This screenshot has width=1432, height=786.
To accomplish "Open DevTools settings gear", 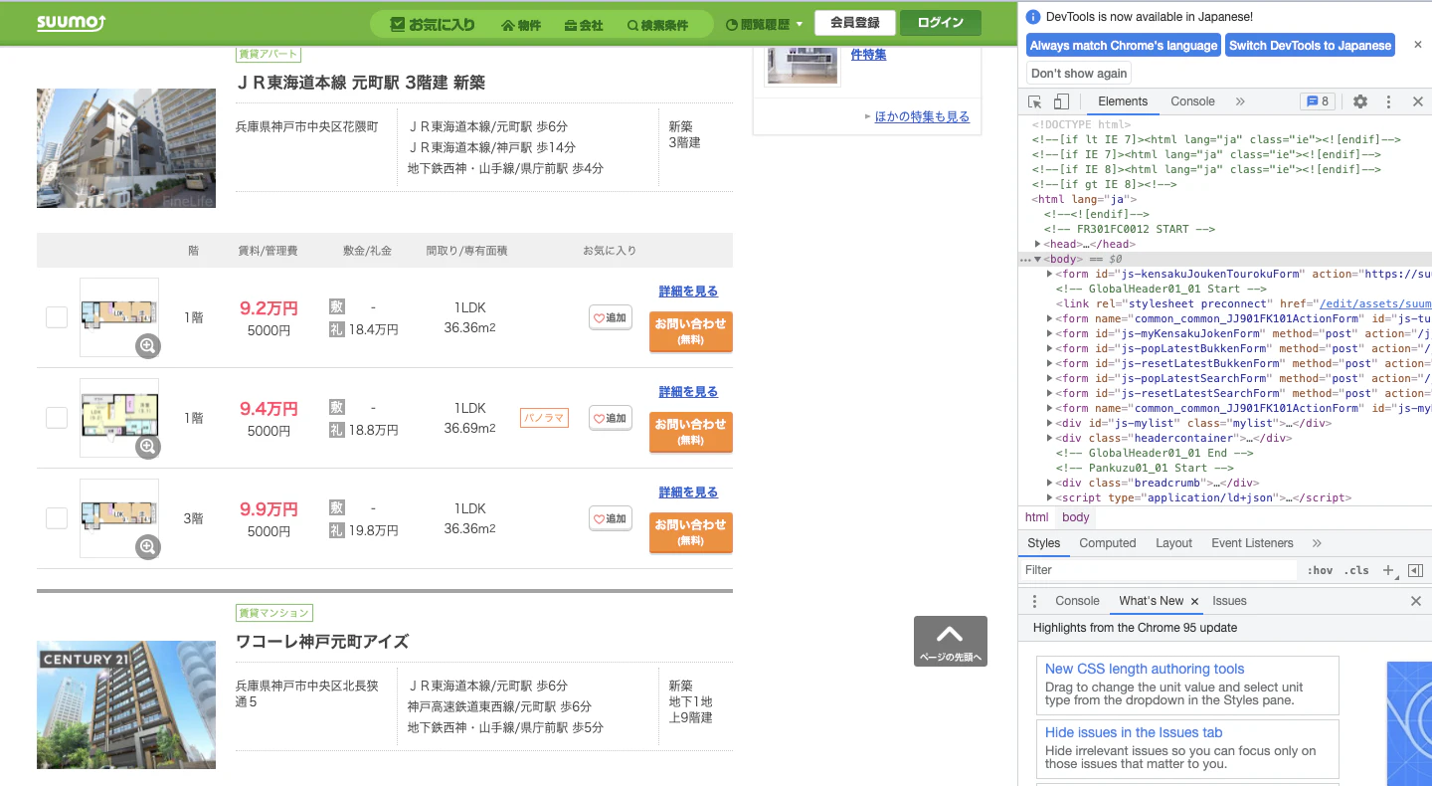I will point(1360,101).
